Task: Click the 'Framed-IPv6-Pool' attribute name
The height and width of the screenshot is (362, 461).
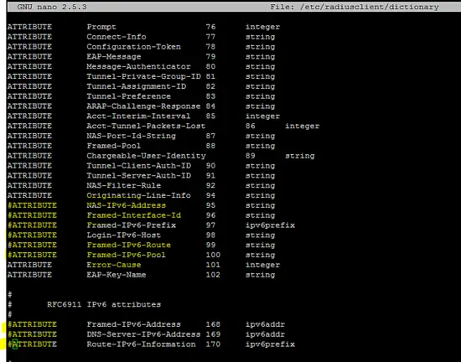Action: [127, 255]
